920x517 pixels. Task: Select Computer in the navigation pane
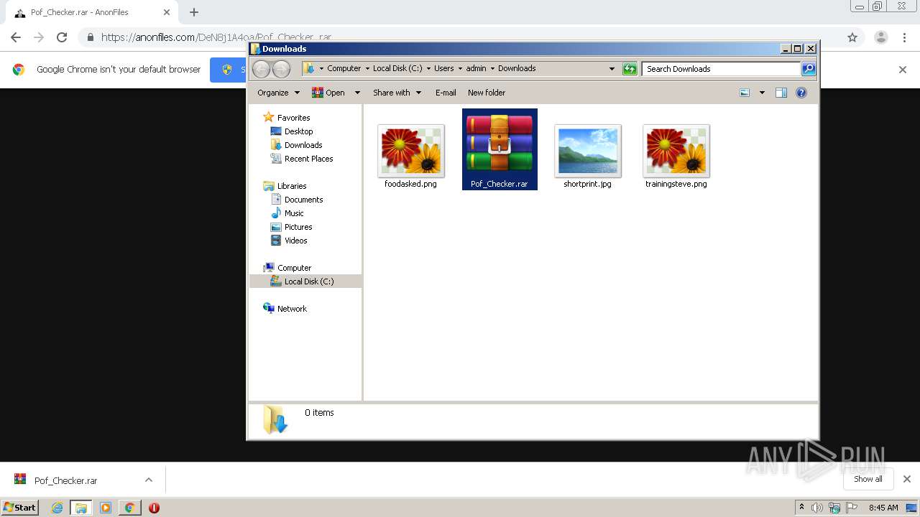pos(287,268)
